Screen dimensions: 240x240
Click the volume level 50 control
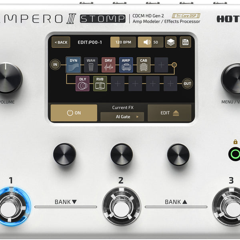pos(150,42)
